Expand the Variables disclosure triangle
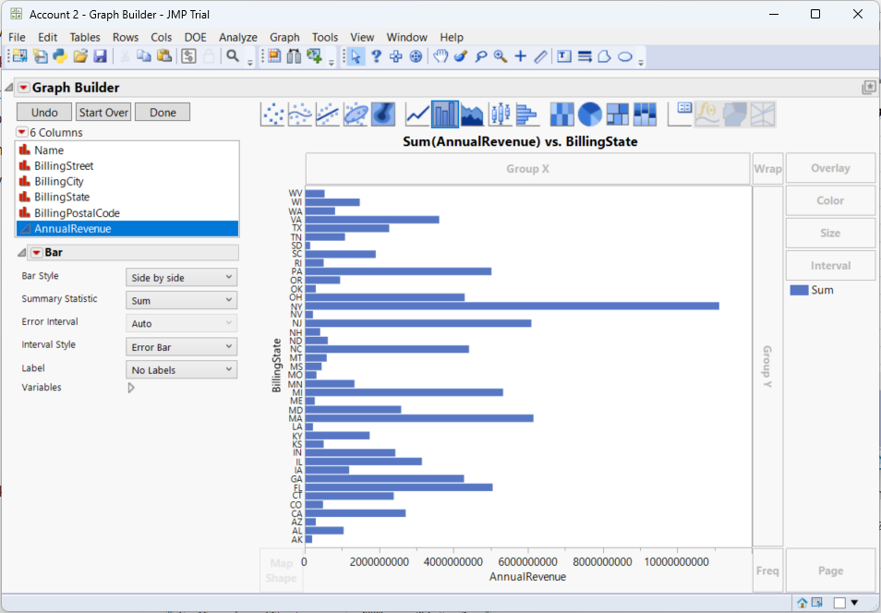This screenshot has width=881, height=613. 130,388
